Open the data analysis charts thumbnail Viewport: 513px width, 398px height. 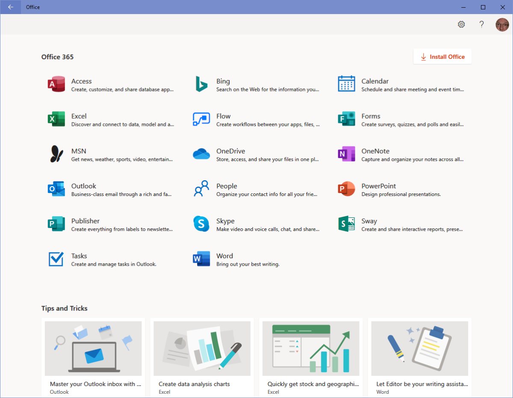[202, 348]
